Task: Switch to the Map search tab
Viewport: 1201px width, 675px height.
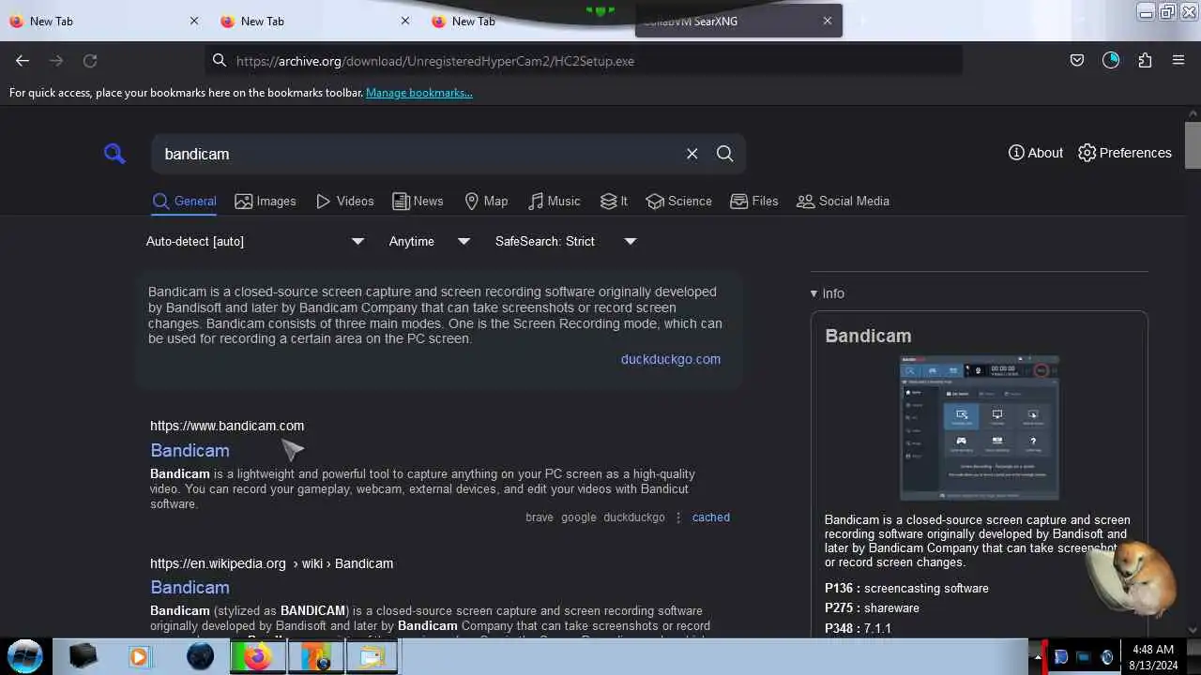Action: point(486,201)
